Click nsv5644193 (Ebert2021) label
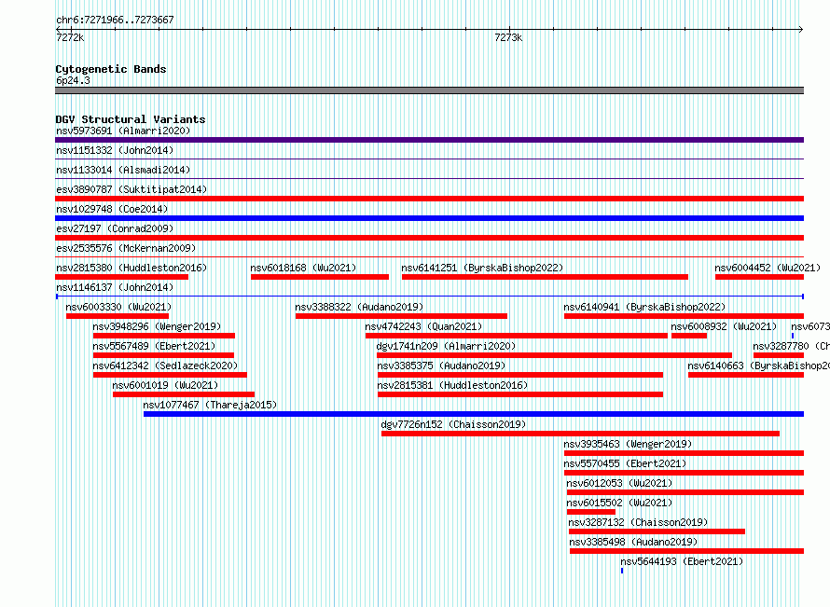 [682, 561]
